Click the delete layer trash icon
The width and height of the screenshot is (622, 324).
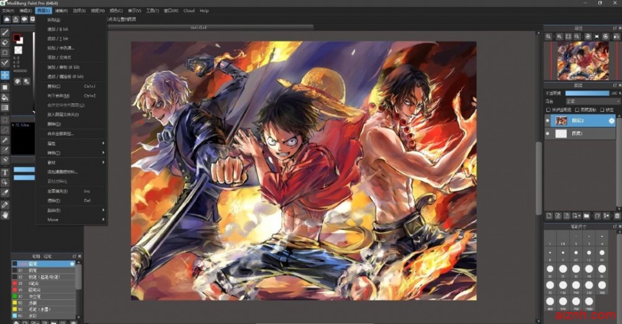(616, 216)
